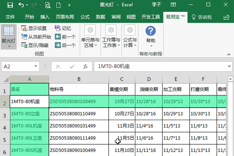
Task: Go to 前一个 previous item
Action: (x=65, y=37)
